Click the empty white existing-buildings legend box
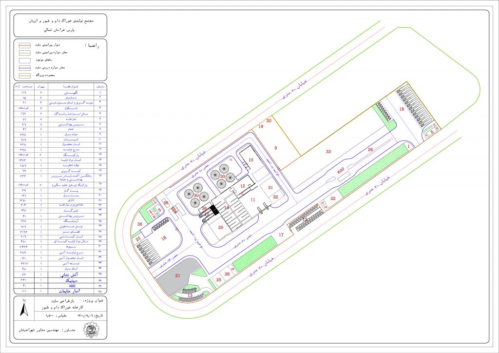 pos(25,59)
